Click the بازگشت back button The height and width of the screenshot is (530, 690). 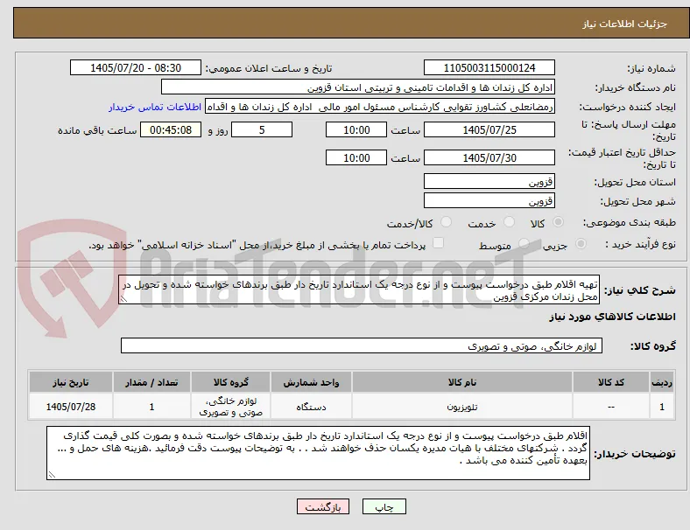click(x=323, y=506)
